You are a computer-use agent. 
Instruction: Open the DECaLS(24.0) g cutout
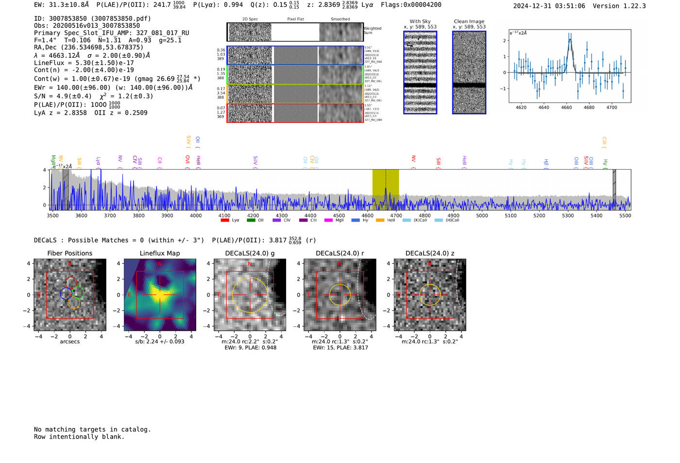[250, 294]
